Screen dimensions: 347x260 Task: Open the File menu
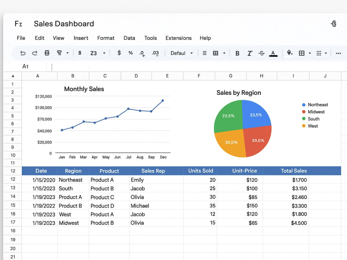point(21,38)
